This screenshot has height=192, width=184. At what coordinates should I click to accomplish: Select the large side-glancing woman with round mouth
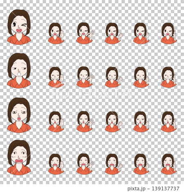click(19, 71)
